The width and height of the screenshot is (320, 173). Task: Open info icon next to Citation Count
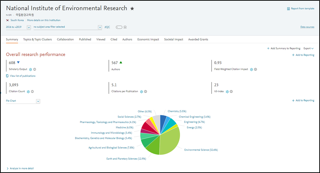click(33, 92)
